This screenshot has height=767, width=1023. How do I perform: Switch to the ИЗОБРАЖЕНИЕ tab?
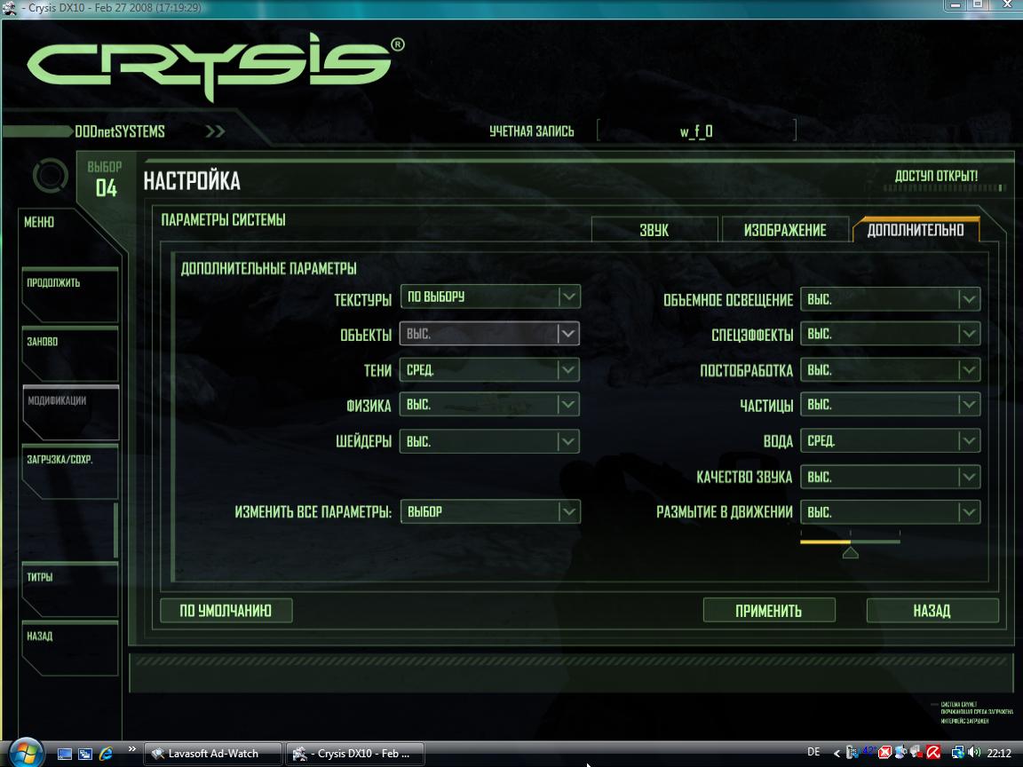[x=785, y=230]
